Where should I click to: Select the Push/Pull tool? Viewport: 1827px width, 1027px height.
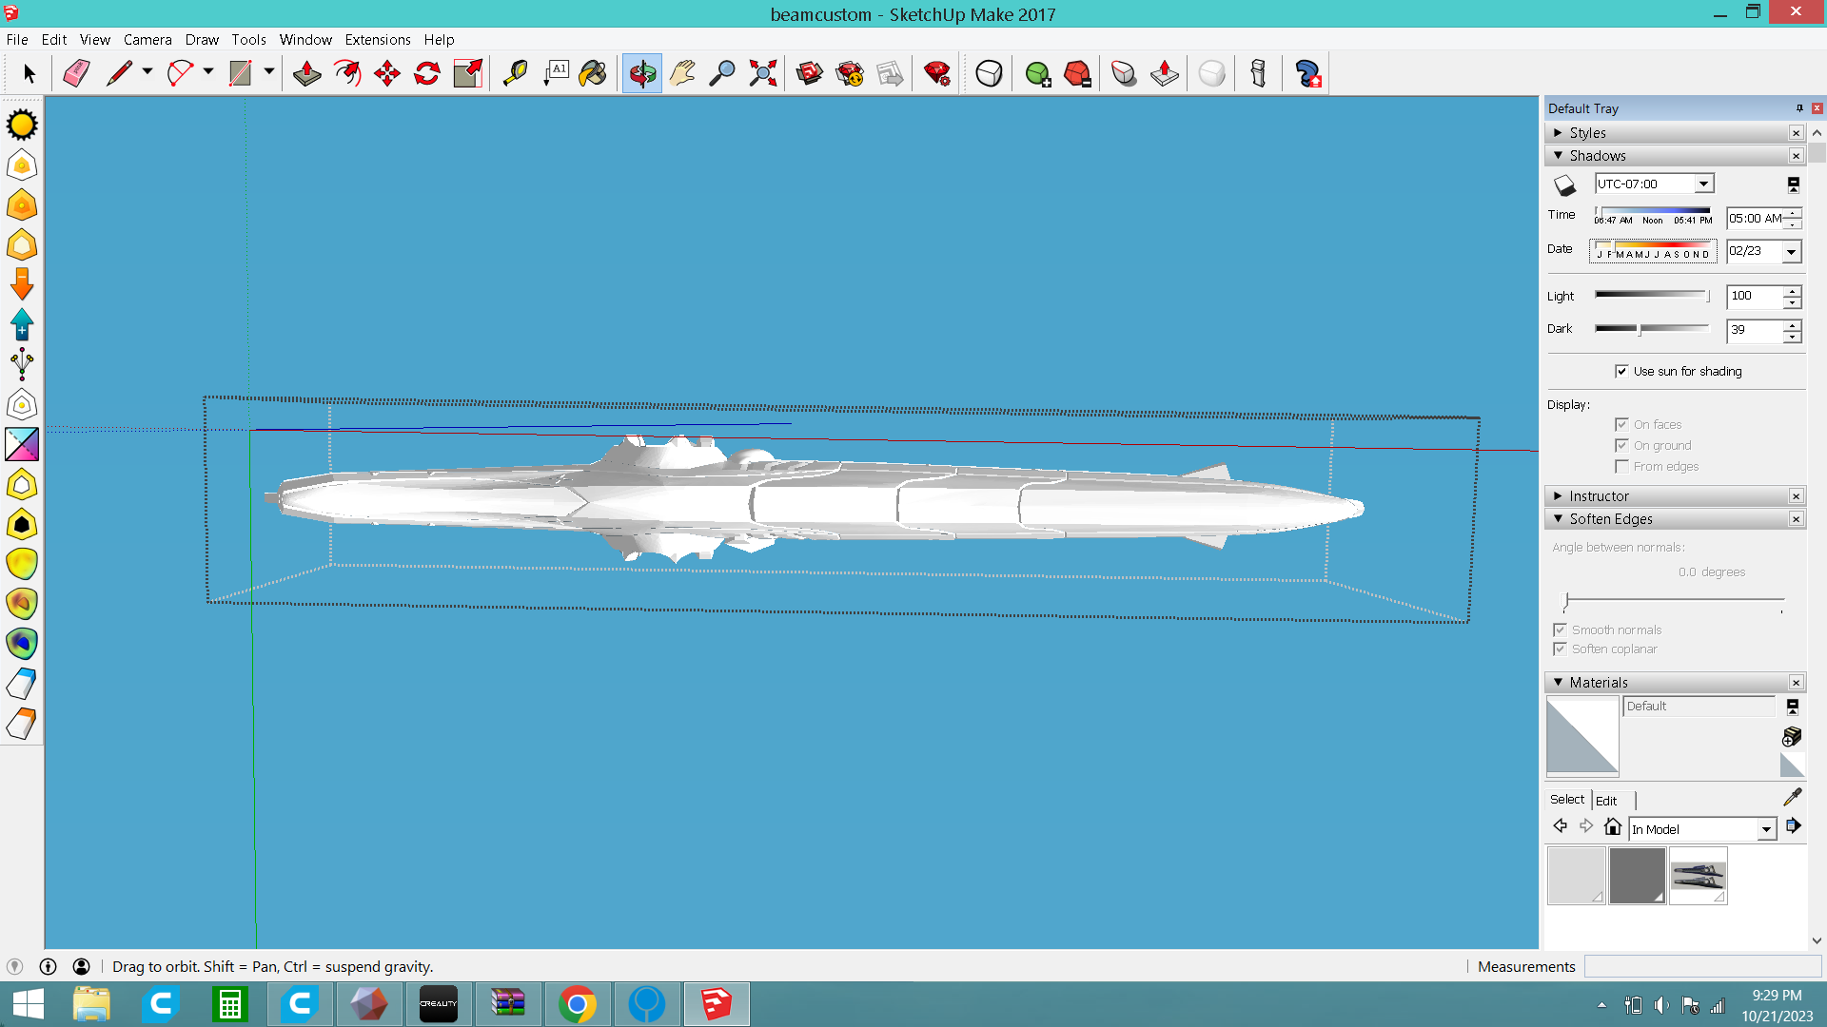click(306, 73)
